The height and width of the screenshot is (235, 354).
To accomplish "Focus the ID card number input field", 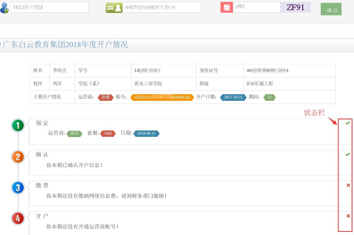I will coord(162,7).
